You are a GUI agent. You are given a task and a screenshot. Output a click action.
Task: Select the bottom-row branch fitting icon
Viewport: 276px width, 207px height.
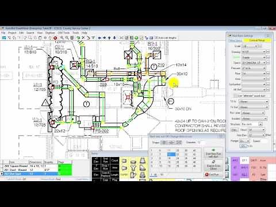tap(133, 175)
